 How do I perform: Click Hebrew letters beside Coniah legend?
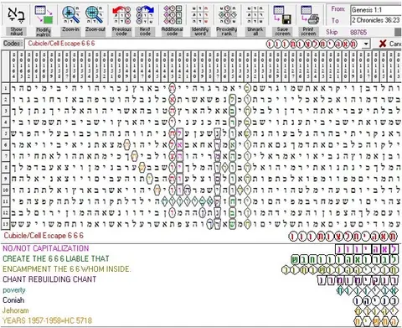point(375,301)
